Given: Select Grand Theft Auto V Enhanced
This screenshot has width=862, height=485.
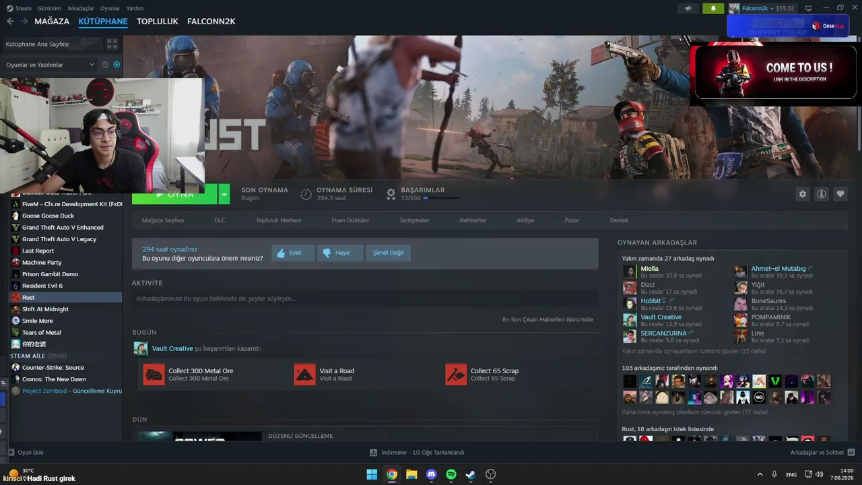Looking at the screenshot, I should point(66,228).
